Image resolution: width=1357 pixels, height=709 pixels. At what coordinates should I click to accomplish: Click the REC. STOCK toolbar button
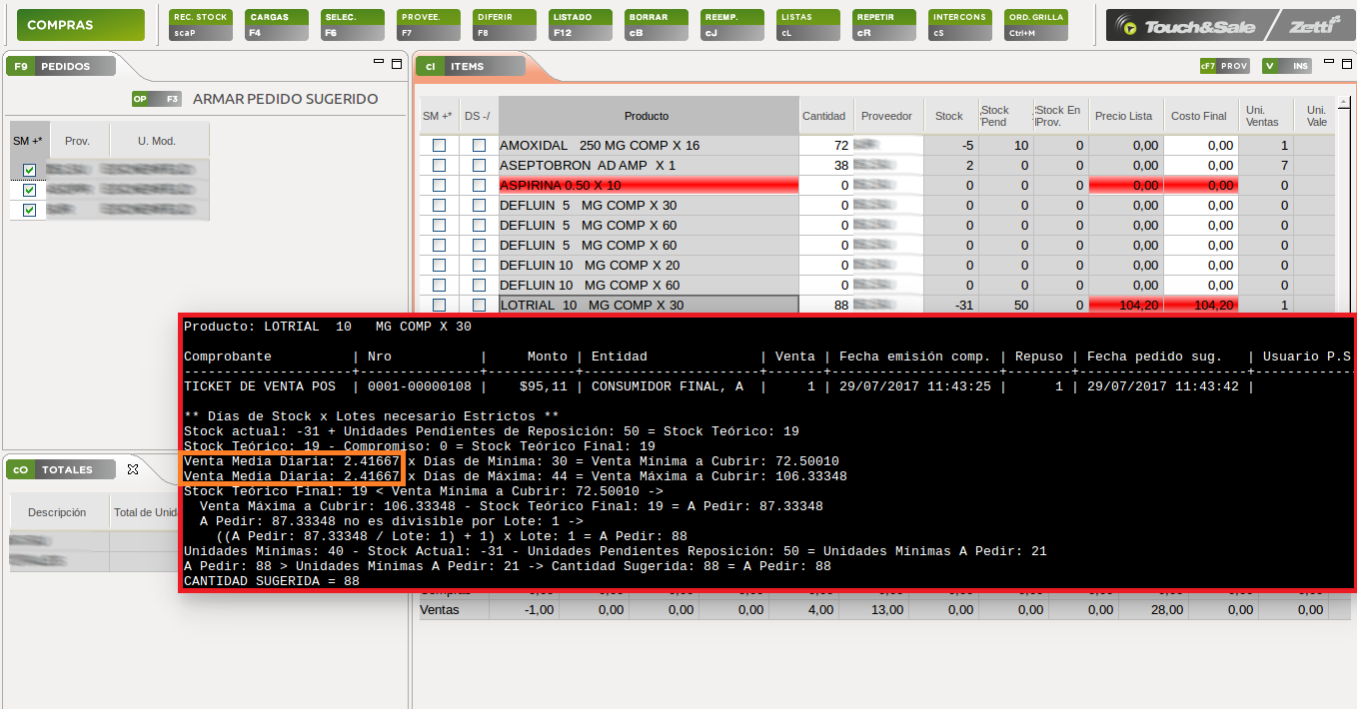(x=200, y=24)
